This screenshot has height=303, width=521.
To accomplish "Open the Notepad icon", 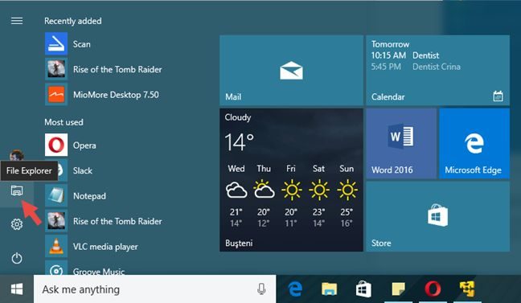I will pyautogui.click(x=56, y=195).
